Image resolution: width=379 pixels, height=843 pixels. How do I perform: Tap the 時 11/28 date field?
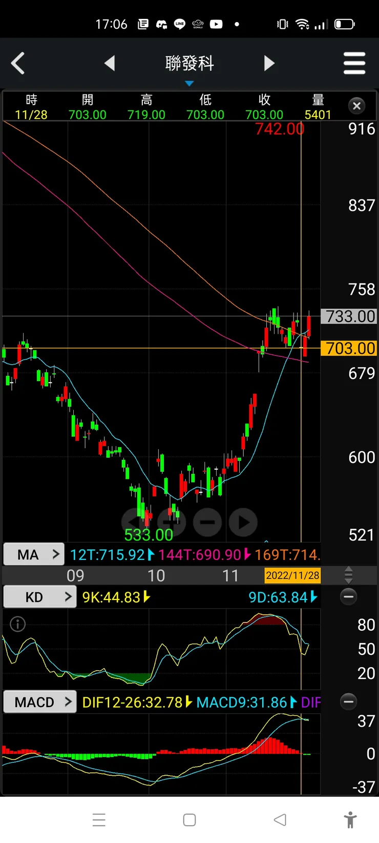click(x=31, y=107)
